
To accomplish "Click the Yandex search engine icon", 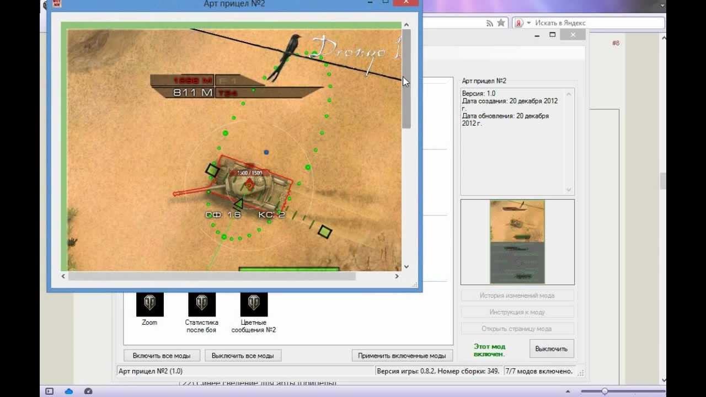I will point(518,23).
